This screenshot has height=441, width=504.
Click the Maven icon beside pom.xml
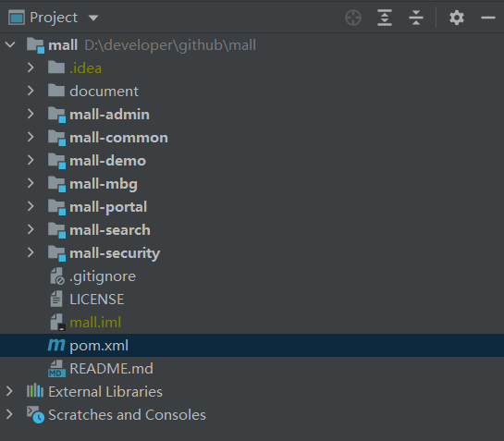[x=56, y=345]
